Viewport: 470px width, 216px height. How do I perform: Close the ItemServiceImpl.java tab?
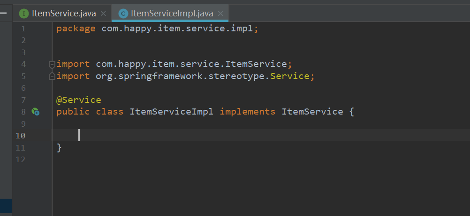[x=221, y=14]
